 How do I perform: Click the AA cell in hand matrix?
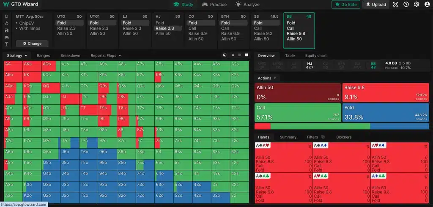click(13, 66)
